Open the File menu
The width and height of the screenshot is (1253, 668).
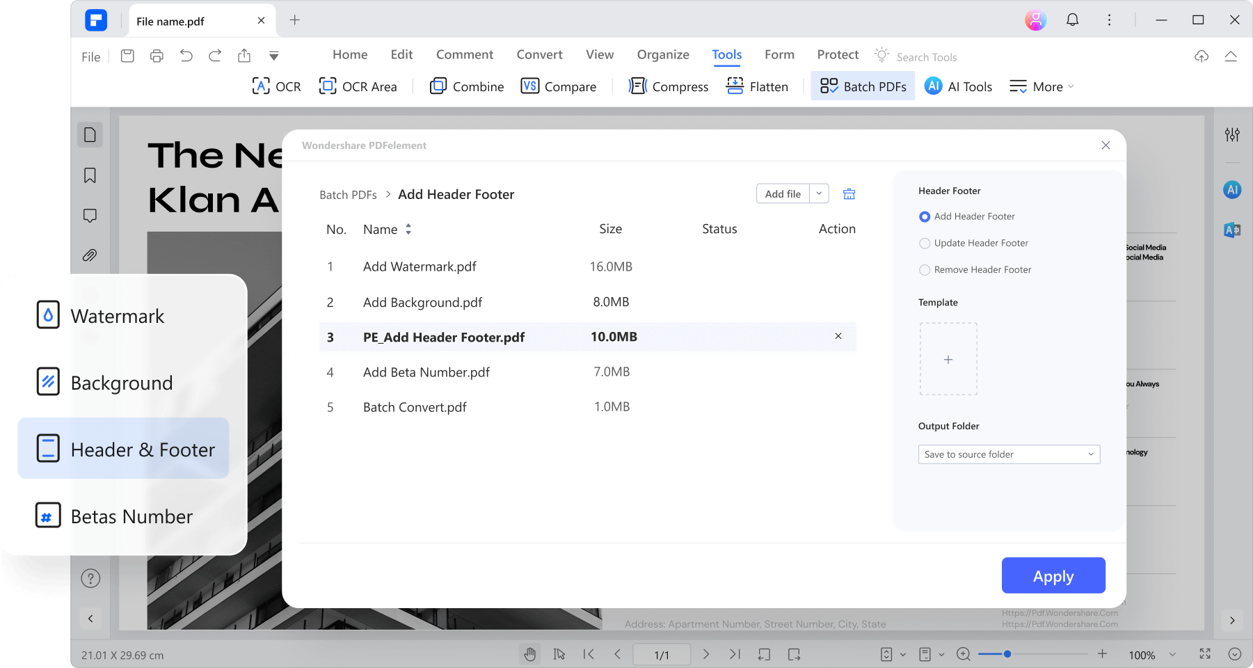pos(91,57)
